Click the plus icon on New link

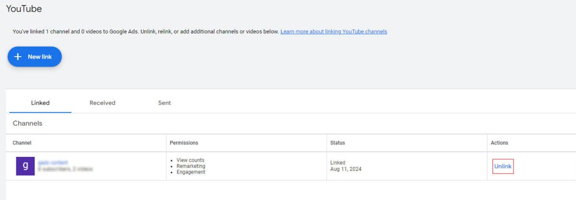tap(18, 57)
